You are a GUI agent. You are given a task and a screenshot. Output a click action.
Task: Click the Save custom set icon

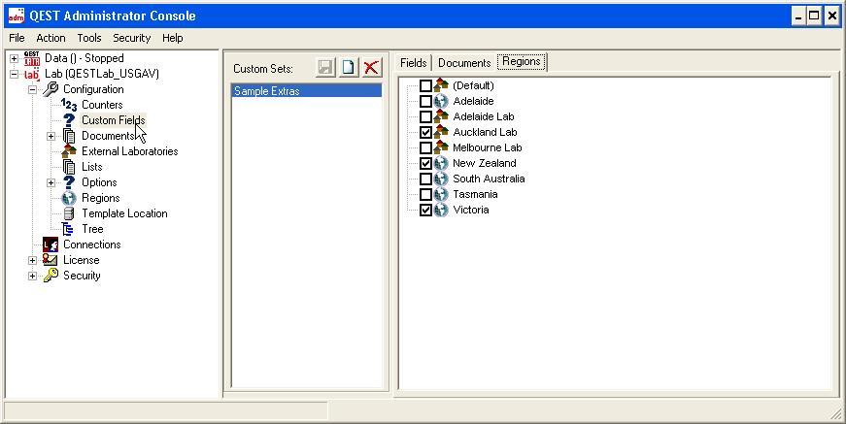click(x=326, y=68)
